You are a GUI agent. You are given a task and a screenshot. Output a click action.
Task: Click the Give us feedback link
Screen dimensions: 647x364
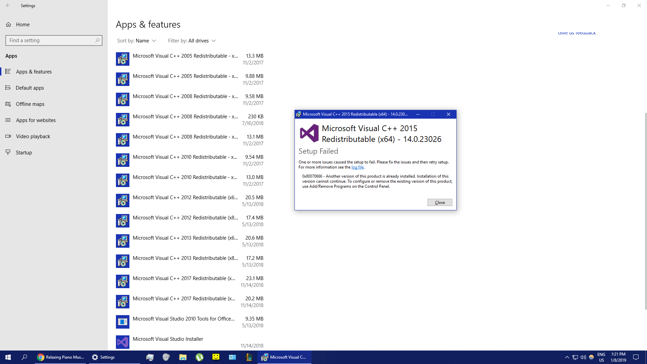577,33
